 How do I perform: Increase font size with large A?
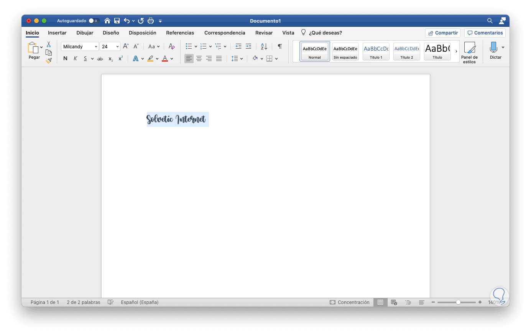(x=126, y=46)
